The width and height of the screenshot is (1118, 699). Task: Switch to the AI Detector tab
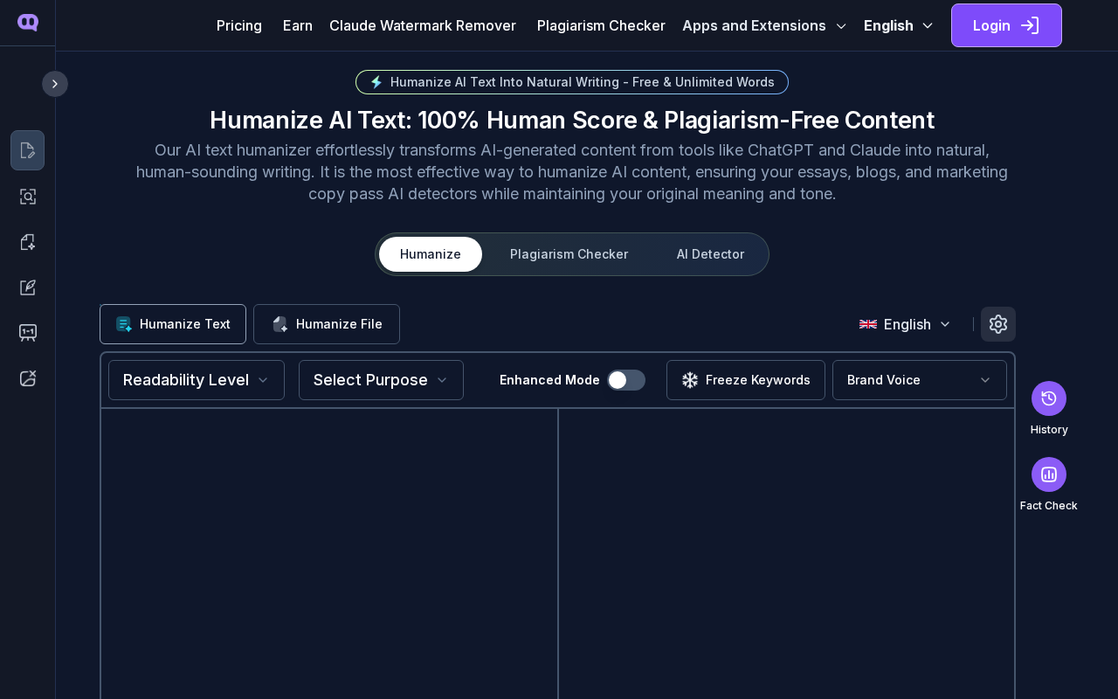pyautogui.click(x=710, y=254)
